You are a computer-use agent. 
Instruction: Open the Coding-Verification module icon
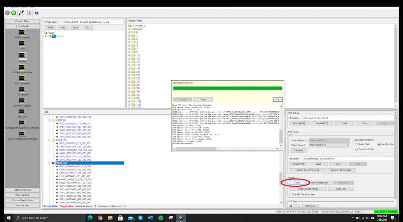coord(22,67)
